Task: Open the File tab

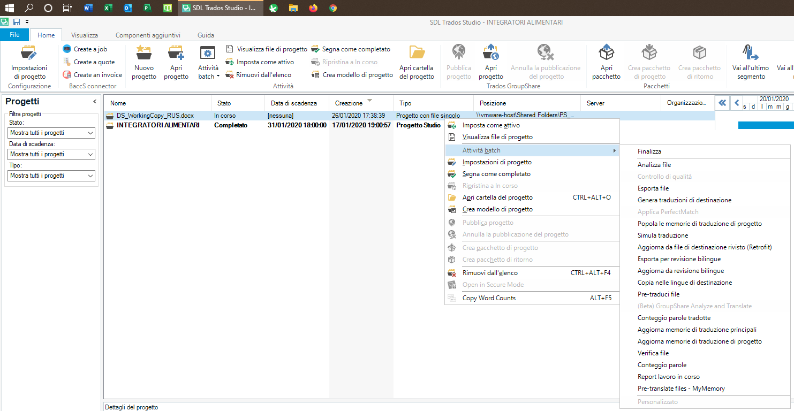Action: pos(14,35)
